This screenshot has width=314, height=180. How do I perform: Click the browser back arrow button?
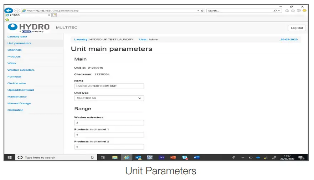point(9,10)
